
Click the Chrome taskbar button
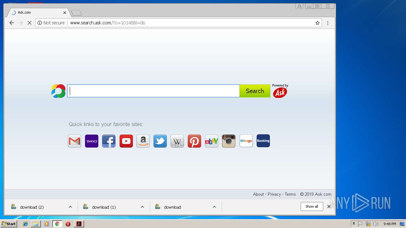pyautogui.click(x=57, y=224)
